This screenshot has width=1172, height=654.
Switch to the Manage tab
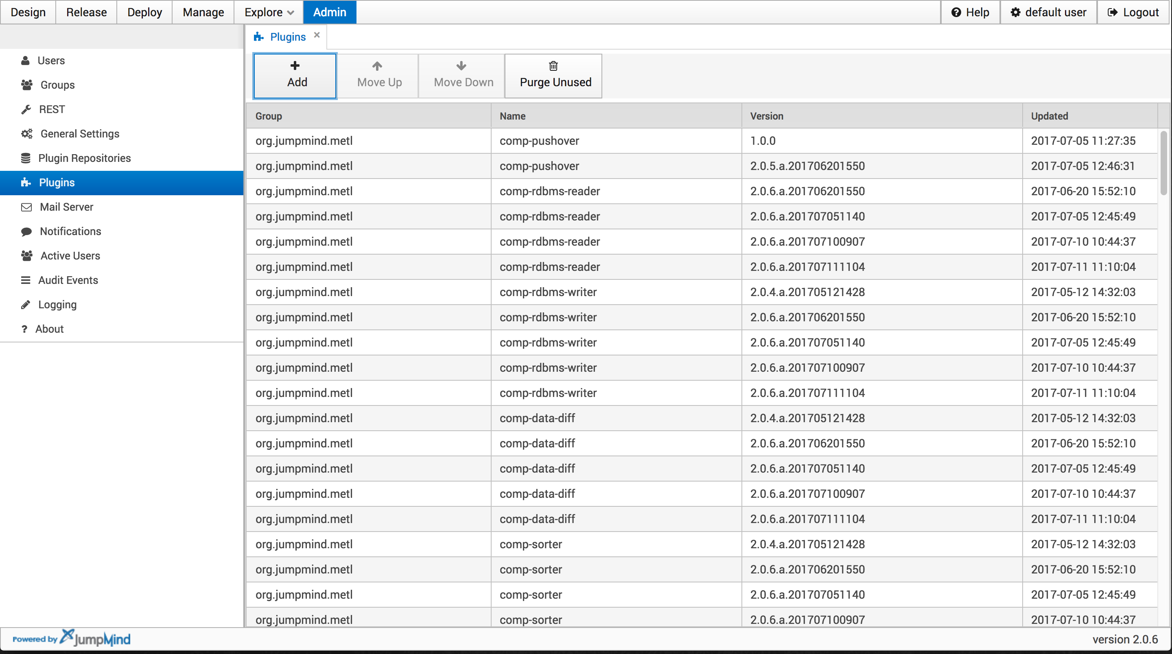(203, 12)
